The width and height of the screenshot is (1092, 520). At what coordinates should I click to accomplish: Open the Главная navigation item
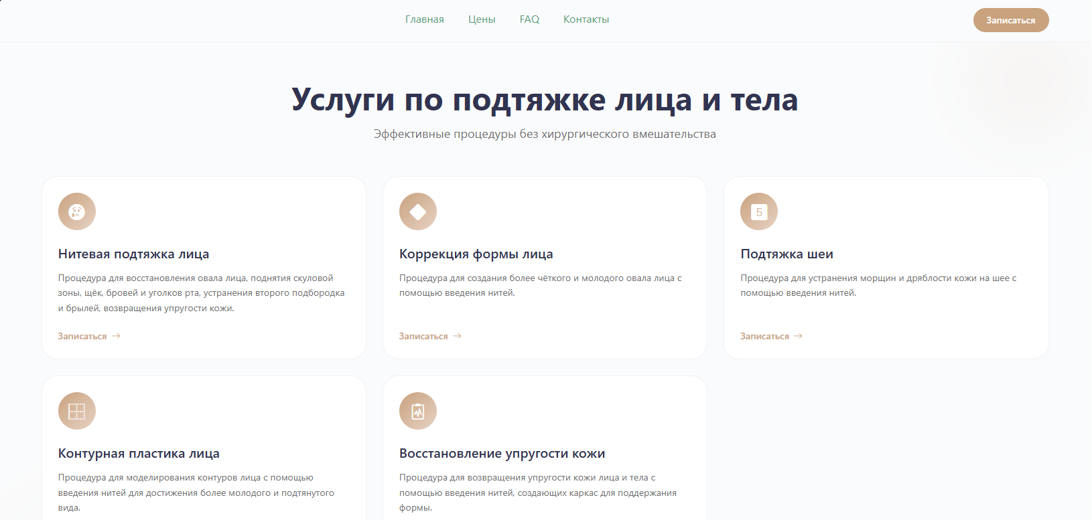tap(424, 19)
